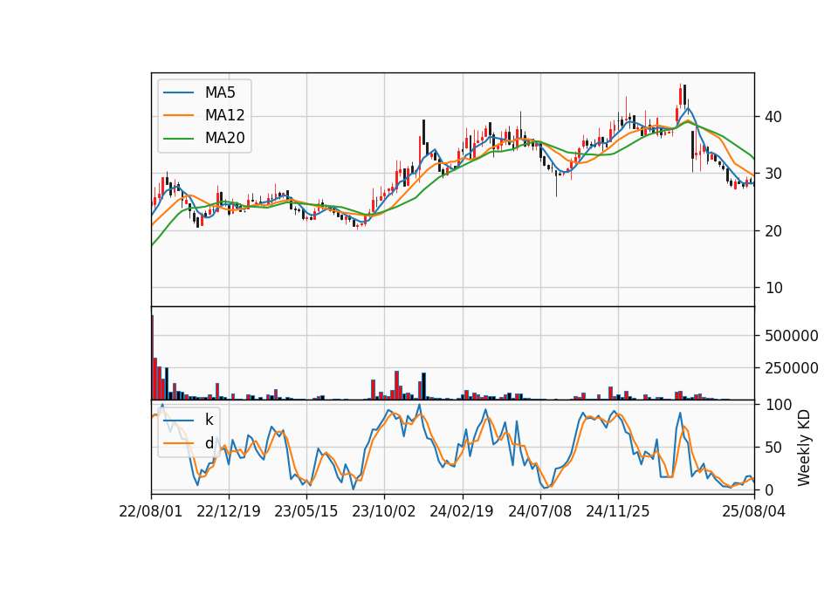This screenshot has height=602, width=838.
Task: Click the k legend label
Action: (x=209, y=420)
